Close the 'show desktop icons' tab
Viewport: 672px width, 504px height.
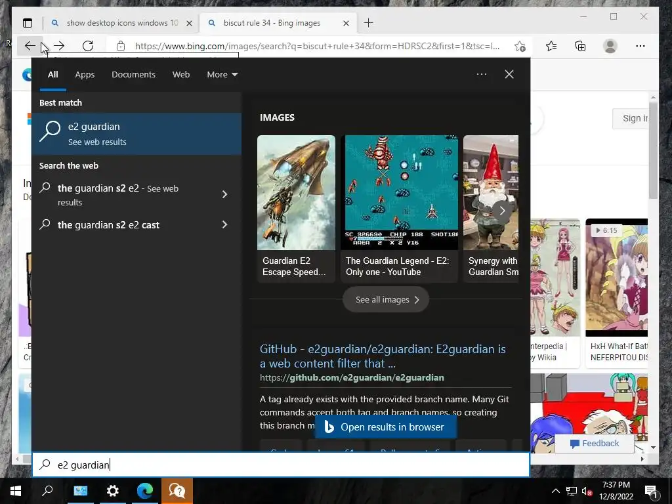pyautogui.click(x=189, y=23)
